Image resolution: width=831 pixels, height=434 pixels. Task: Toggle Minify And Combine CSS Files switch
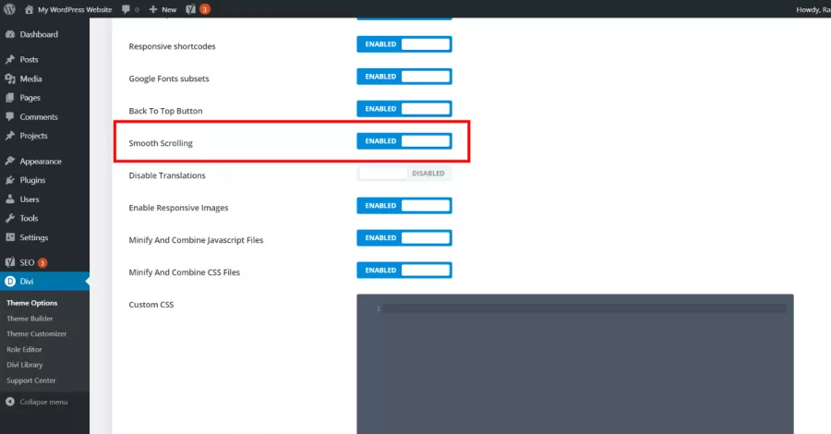[x=404, y=271]
